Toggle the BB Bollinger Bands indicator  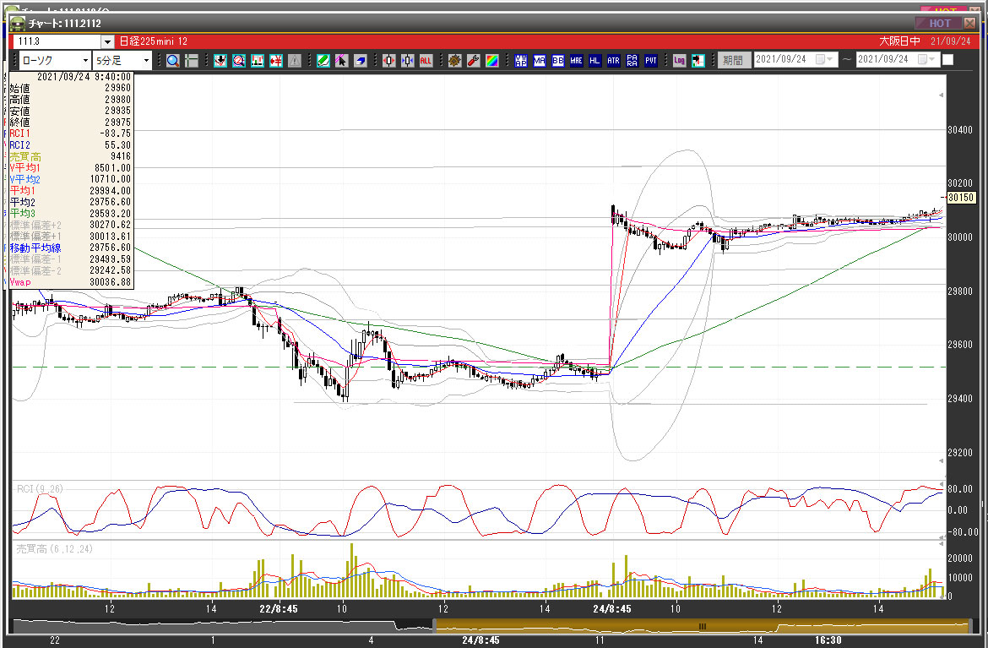(x=557, y=61)
